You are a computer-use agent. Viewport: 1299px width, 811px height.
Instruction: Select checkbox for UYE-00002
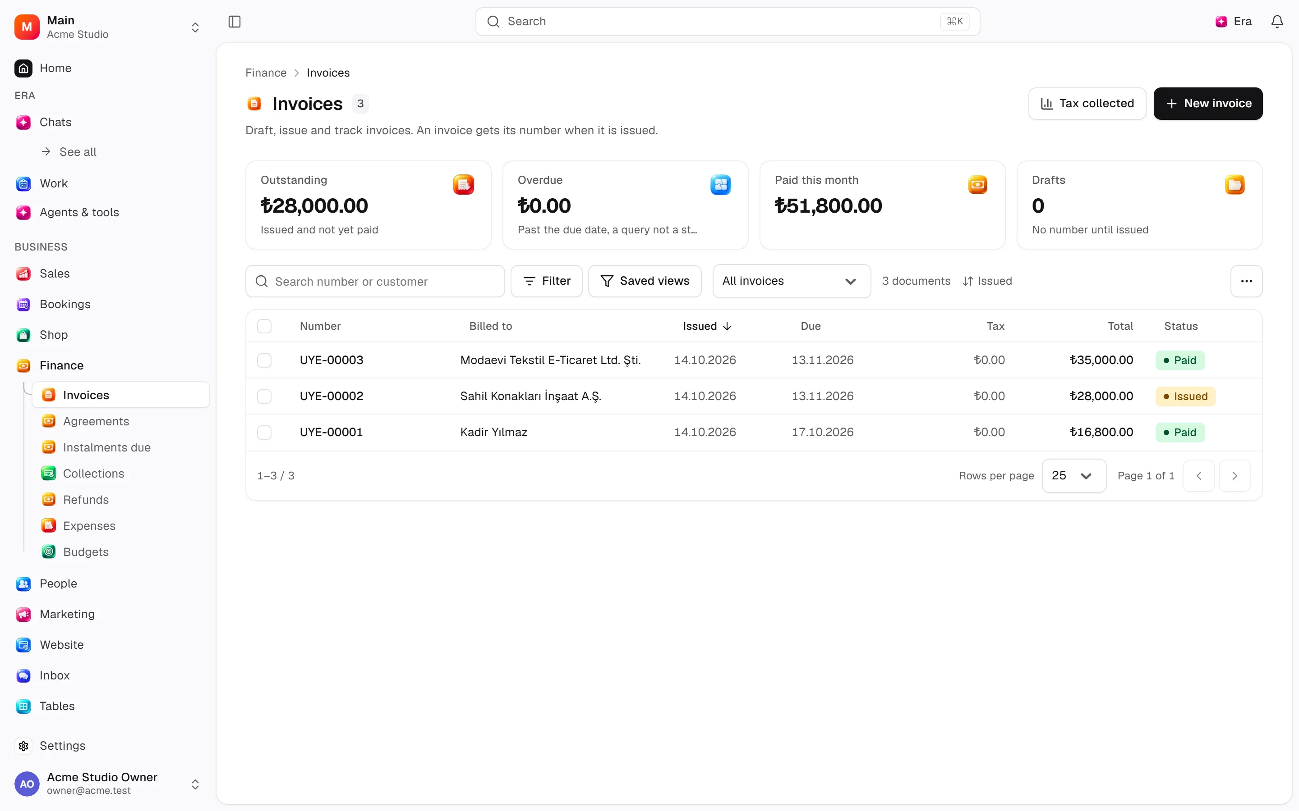coord(264,396)
